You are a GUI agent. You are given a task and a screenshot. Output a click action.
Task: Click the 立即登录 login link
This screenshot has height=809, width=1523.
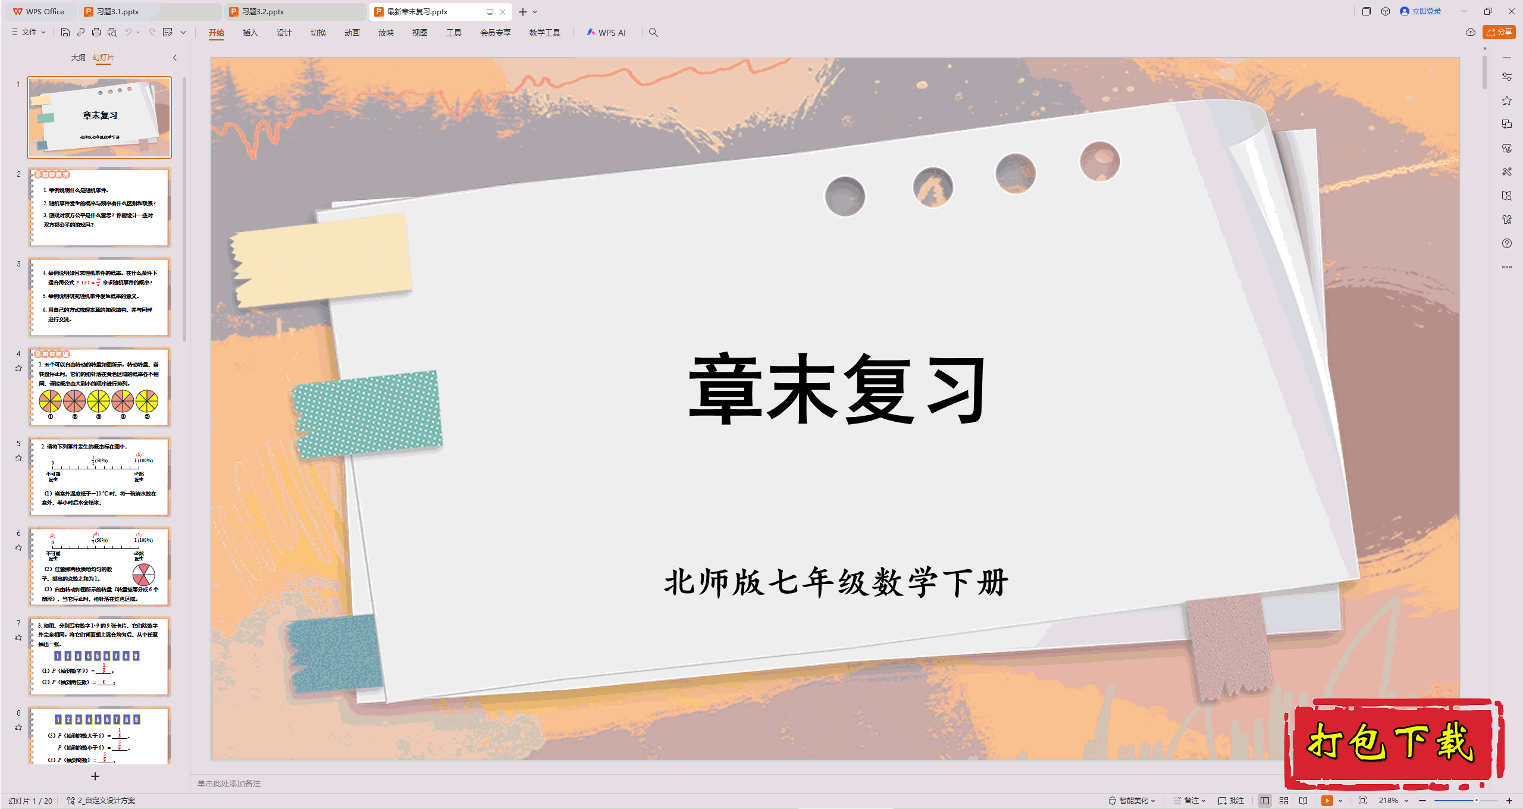pyautogui.click(x=1421, y=11)
